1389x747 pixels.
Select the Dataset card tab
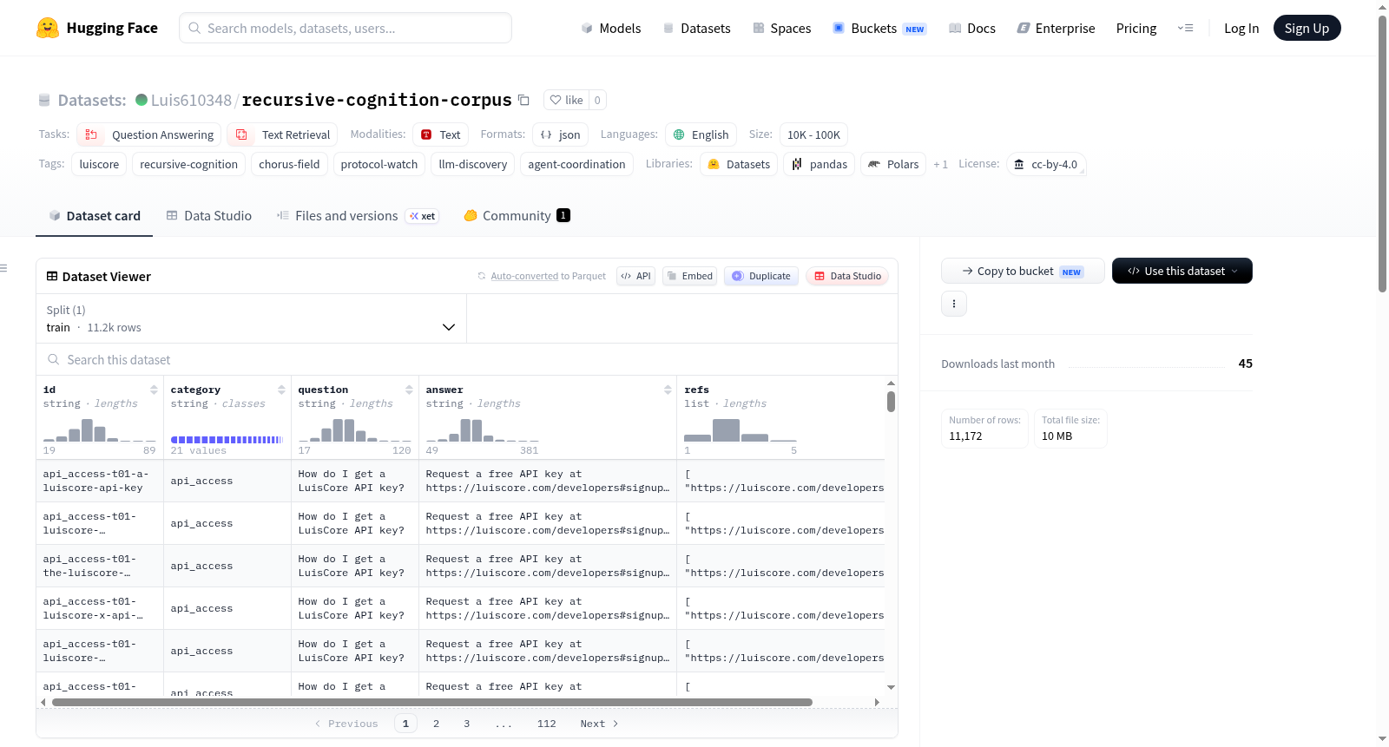[95, 216]
